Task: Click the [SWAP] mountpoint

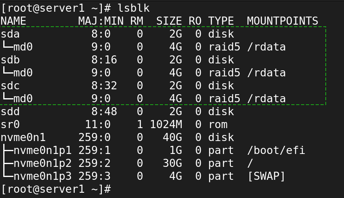Action: (x=267, y=176)
